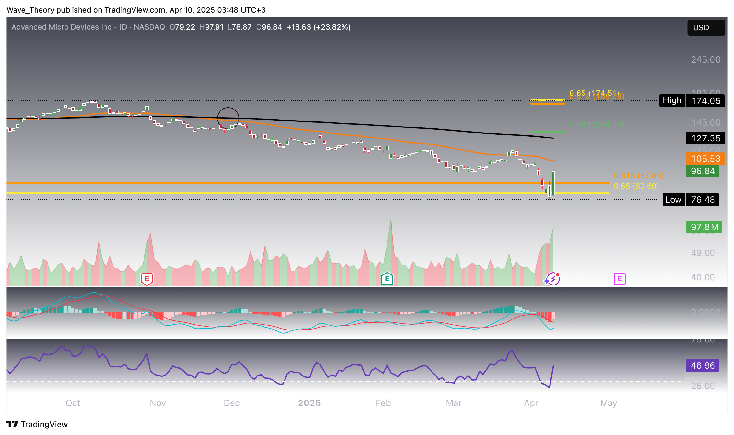Click the Low 76.48 price label

[691, 200]
